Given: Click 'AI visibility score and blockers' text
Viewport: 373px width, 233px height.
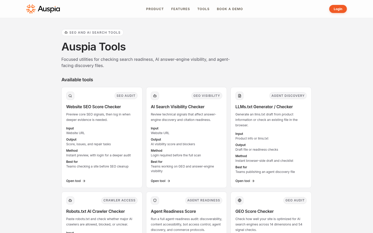Looking at the screenshot, I should (x=173, y=144).
